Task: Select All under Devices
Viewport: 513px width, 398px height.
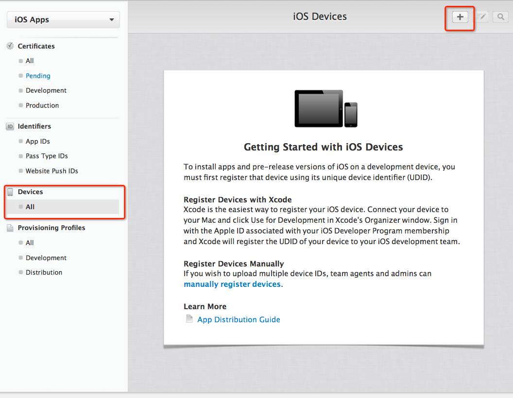Action: [x=30, y=207]
